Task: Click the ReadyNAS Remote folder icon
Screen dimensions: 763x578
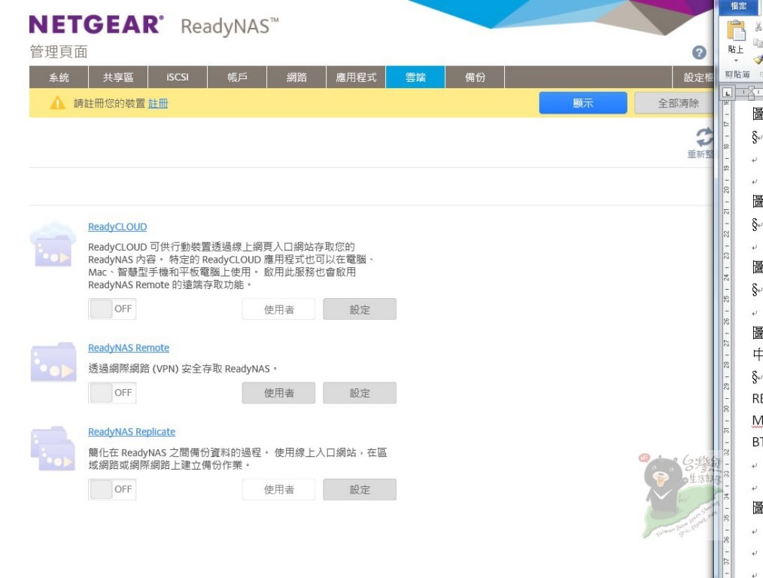Action: tap(53, 362)
